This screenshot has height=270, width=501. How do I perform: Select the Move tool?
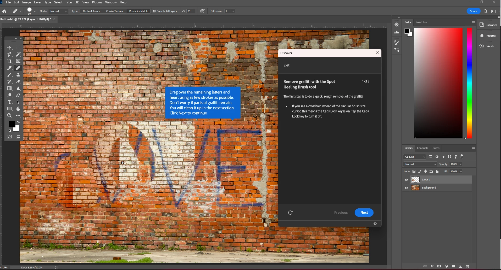[x=9, y=48]
